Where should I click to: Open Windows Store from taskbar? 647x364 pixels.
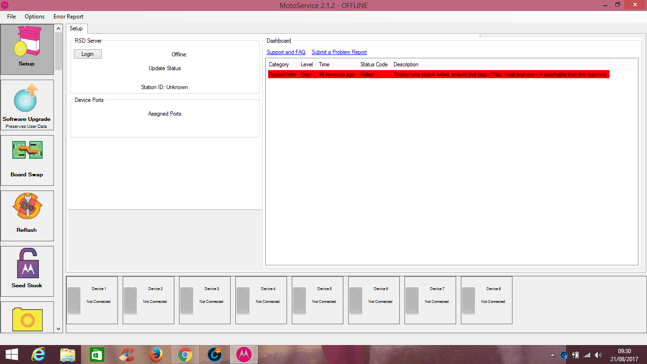pos(97,355)
